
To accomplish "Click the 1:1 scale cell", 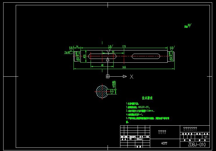I will pos(206,137).
